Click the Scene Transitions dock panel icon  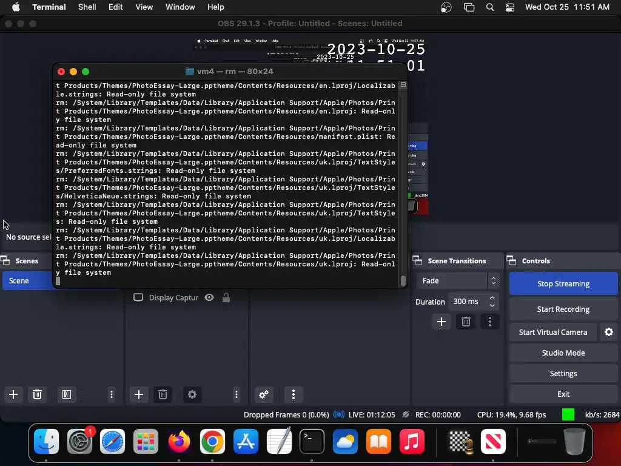pos(417,261)
